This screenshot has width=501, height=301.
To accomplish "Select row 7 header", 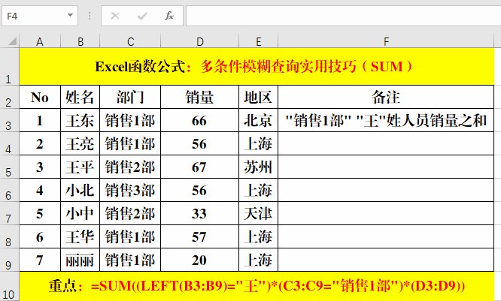I will coord(9,213).
